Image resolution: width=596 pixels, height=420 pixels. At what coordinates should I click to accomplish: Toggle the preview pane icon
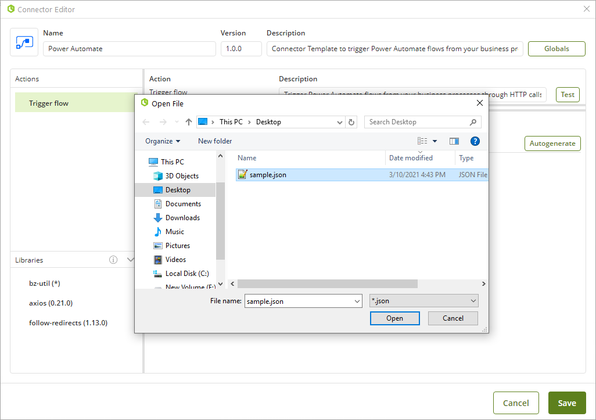point(454,141)
